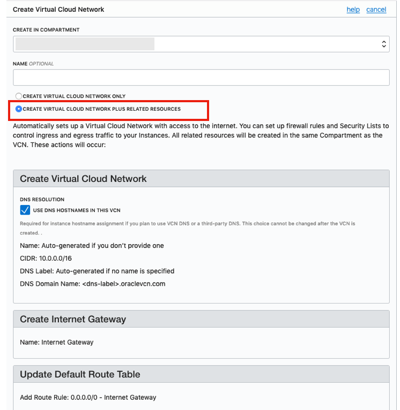Screen dimensions: 400x410
Task: Click the Create Virtual Cloud Network section header
Action: [83, 179]
